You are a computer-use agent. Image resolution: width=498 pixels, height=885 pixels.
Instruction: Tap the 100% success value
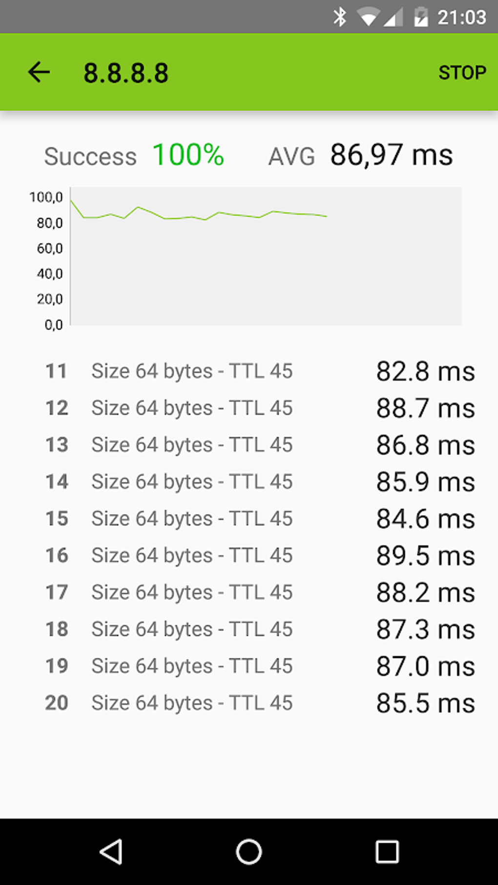[x=188, y=155]
